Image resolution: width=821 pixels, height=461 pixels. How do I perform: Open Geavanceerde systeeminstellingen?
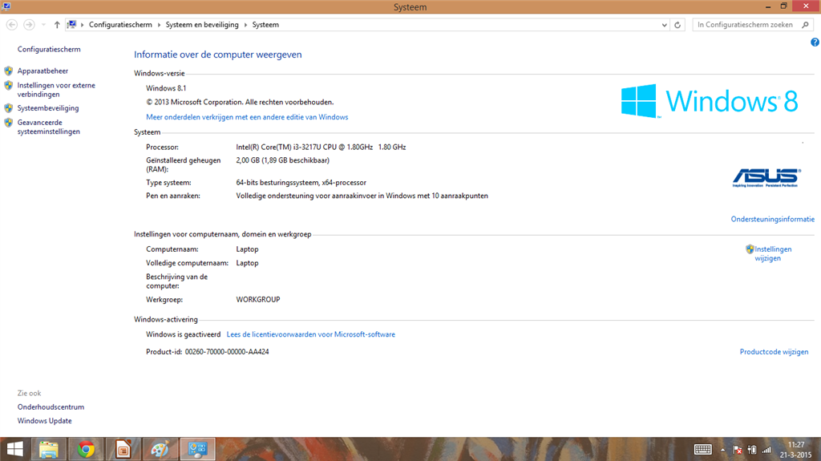[48, 127]
